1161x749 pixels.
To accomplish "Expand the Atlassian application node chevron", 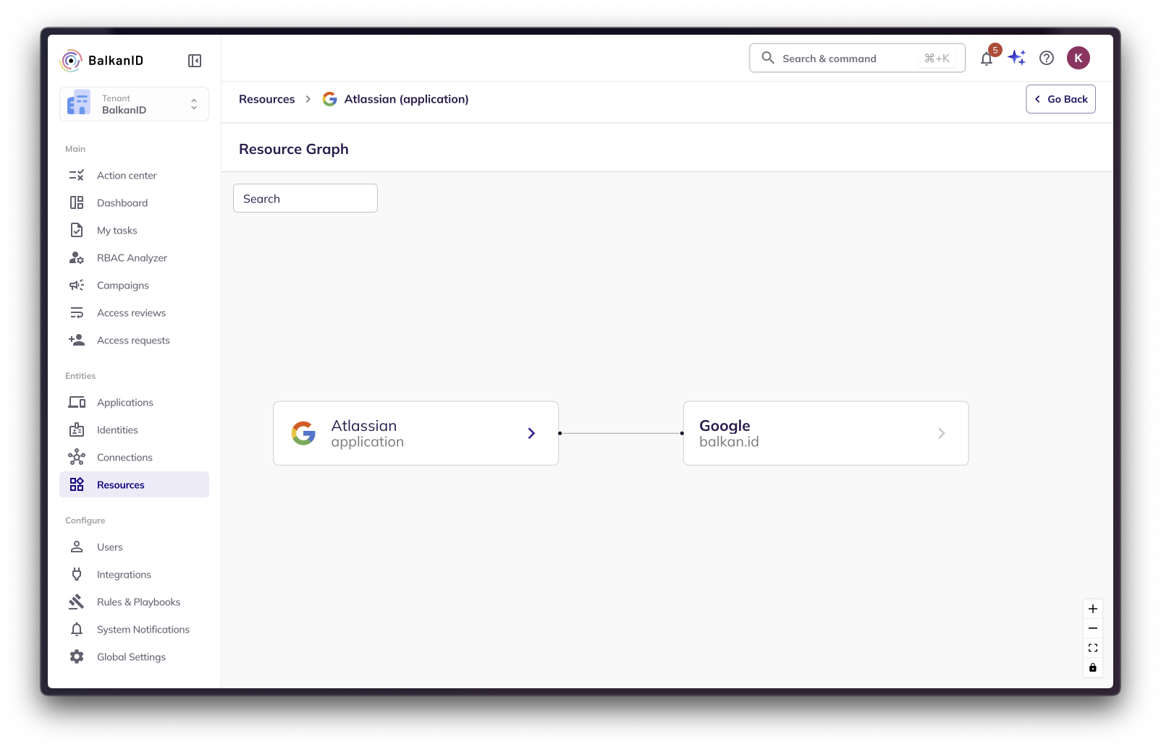I will click(531, 433).
